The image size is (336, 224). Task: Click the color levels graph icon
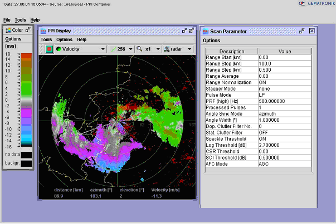[113, 49]
